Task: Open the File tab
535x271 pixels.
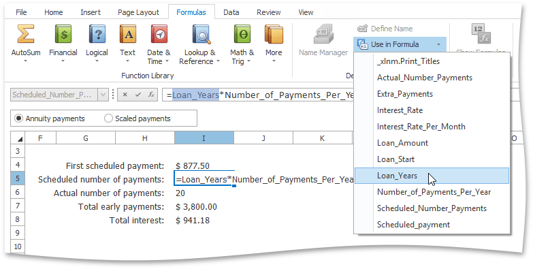Action: tap(21, 12)
